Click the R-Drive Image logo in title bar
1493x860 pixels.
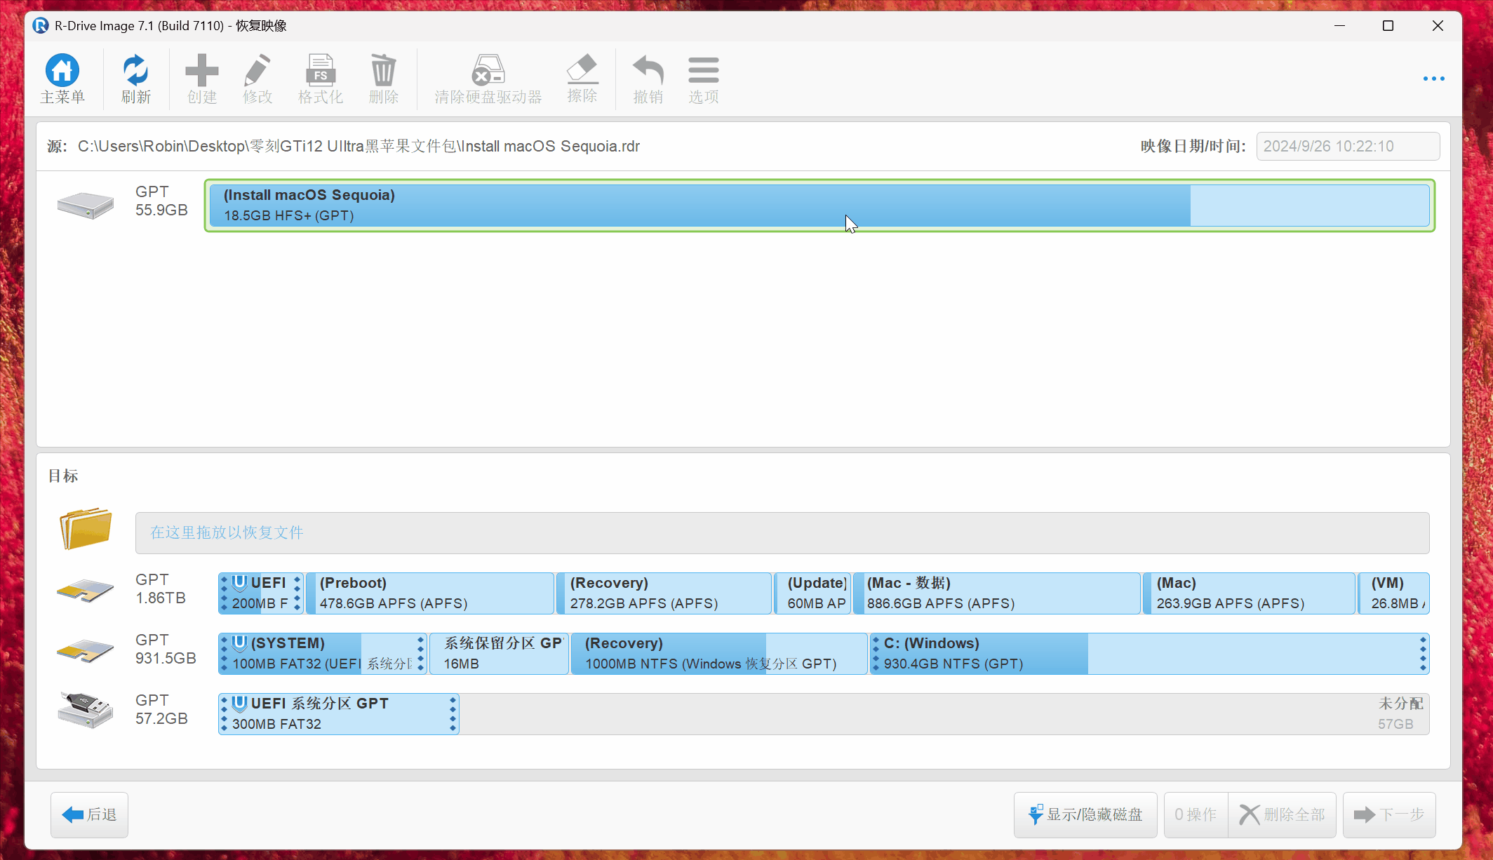[x=41, y=26]
